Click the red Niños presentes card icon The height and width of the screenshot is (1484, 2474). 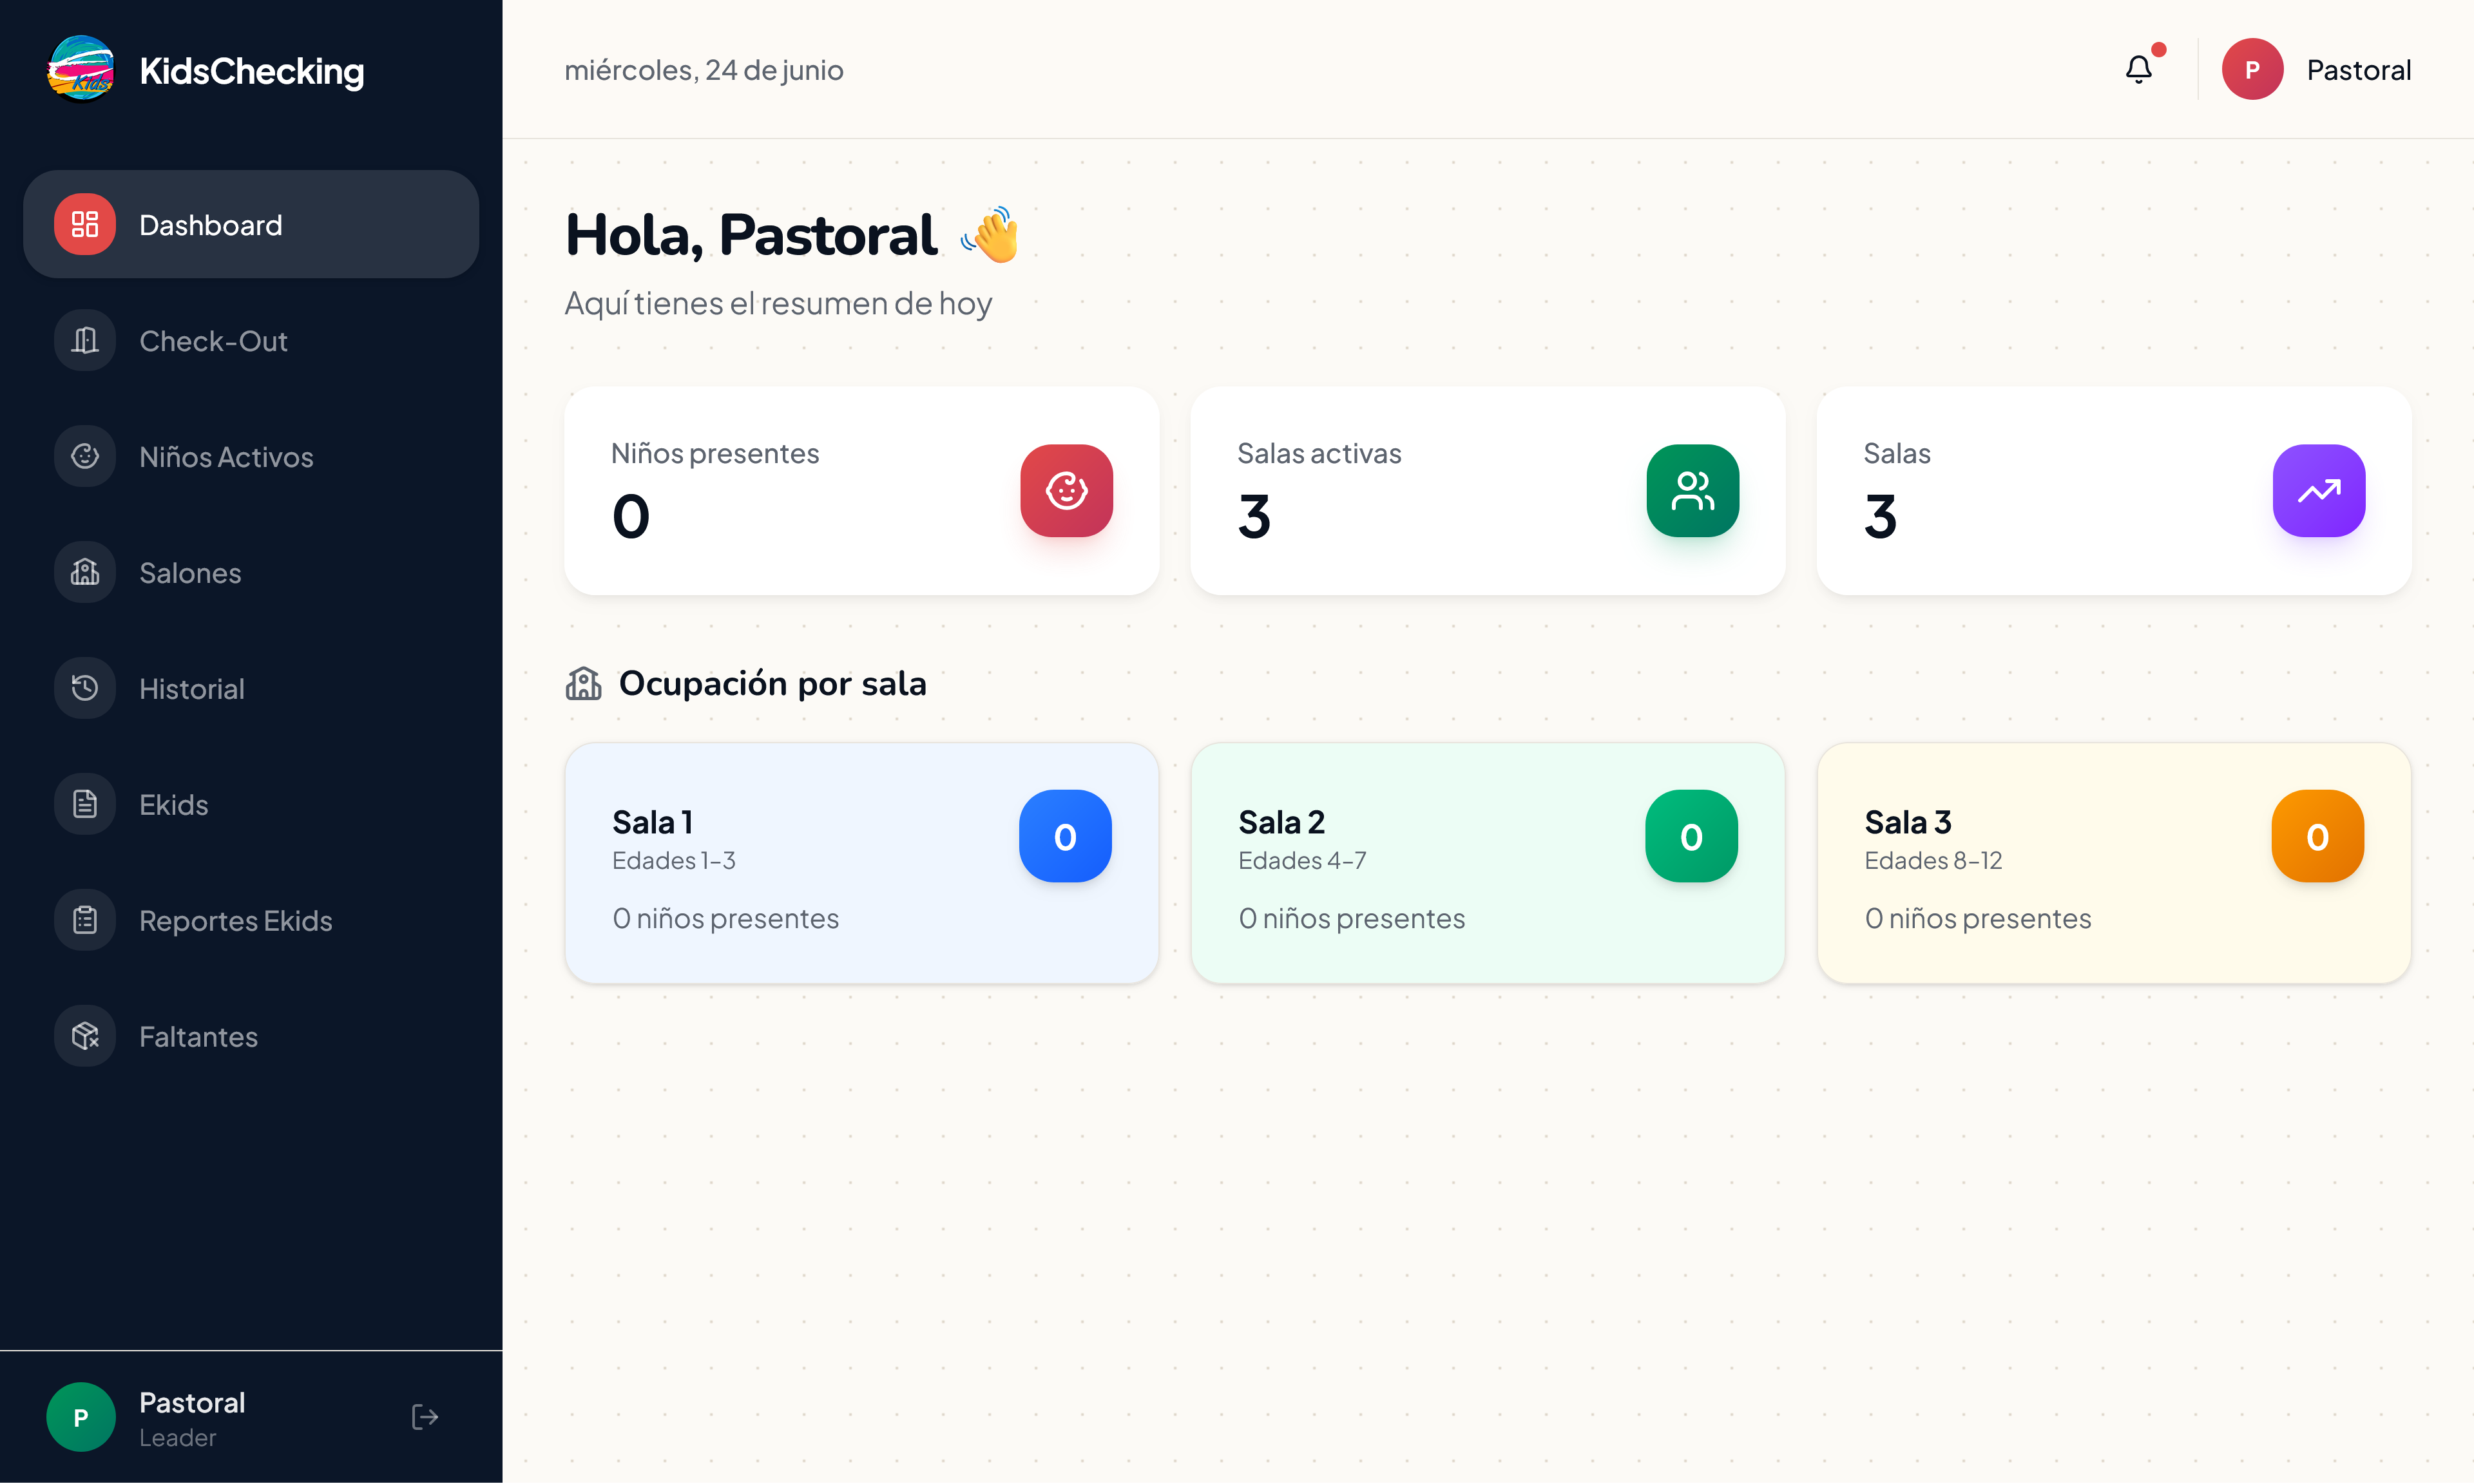[x=1066, y=490]
